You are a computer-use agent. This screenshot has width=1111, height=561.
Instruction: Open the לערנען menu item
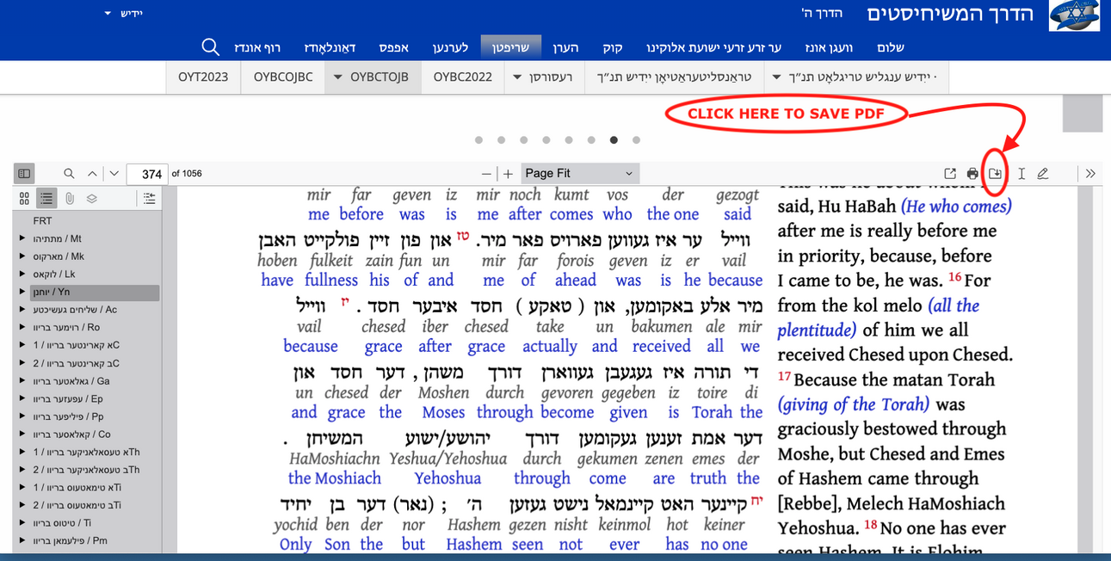click(450, 47)
